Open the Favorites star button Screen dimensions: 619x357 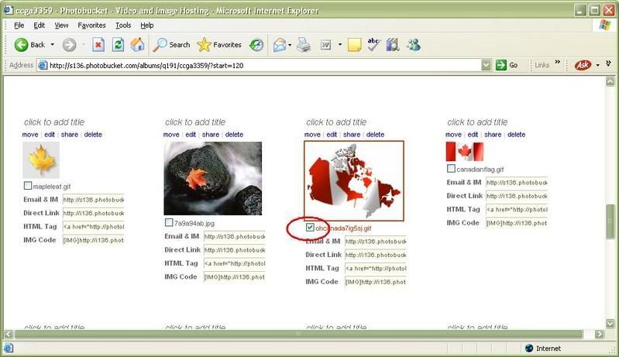pyautogui.click(x=219, y=45)
